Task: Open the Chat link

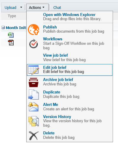Action: coord(57,7)
